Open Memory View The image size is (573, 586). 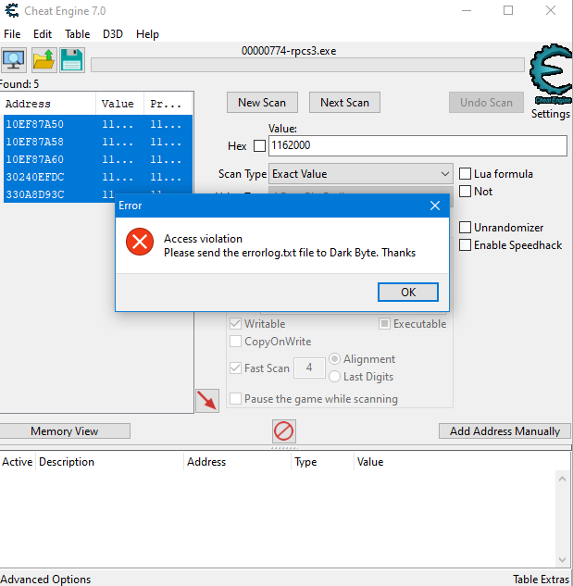coord(64,430)
